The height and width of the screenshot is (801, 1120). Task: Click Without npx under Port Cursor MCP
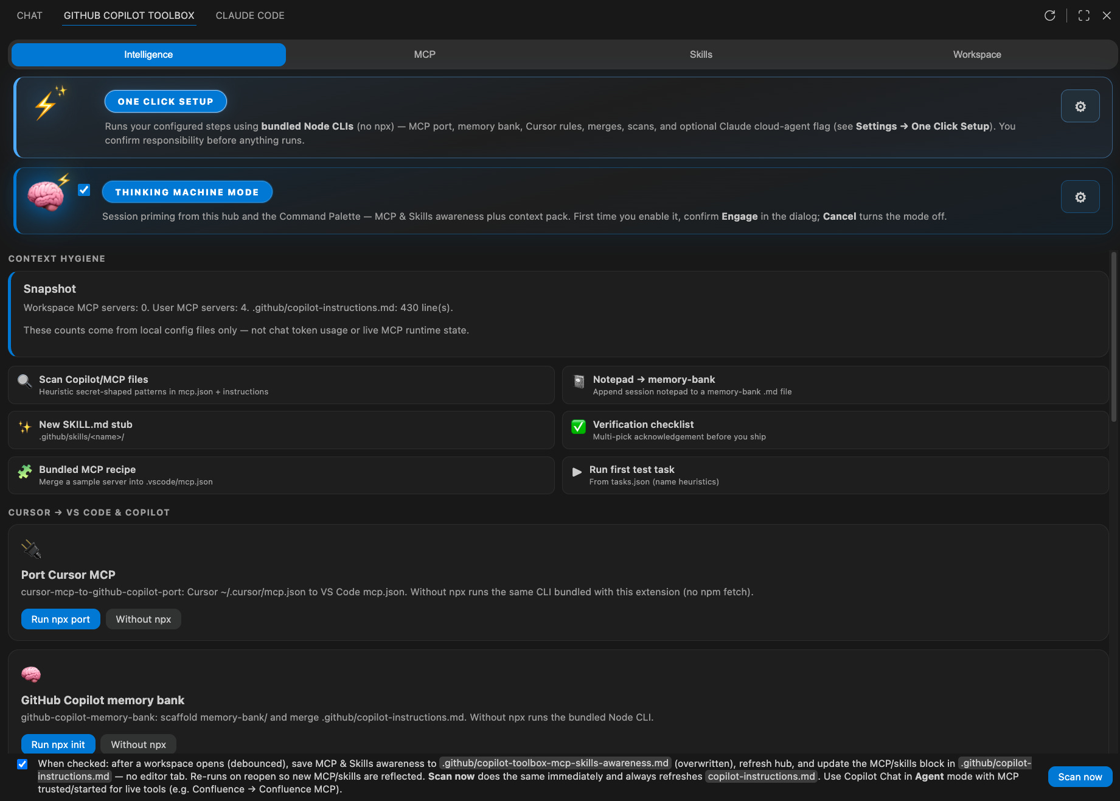coord(144,619)
